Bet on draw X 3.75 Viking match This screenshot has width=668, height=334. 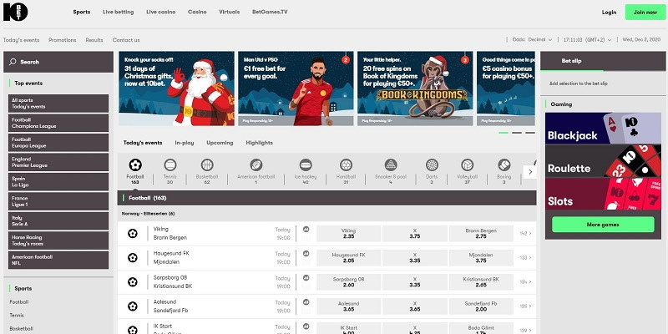point(414,234)
